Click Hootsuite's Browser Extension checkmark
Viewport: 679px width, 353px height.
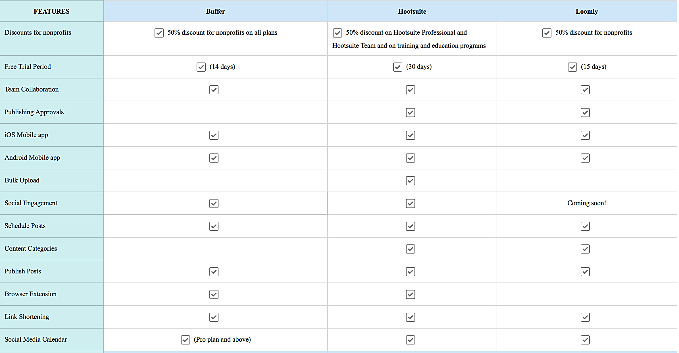coord(411,294)
